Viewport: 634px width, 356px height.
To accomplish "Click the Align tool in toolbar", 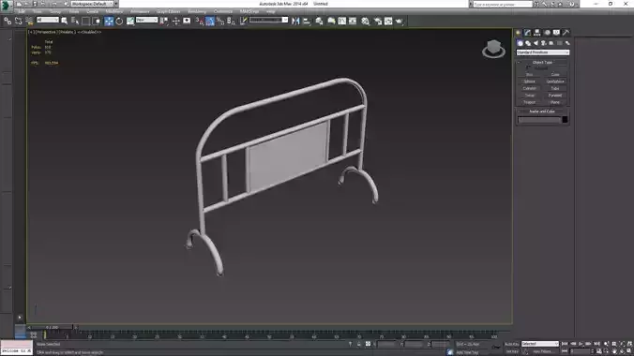I will click(x=307, y=21).
